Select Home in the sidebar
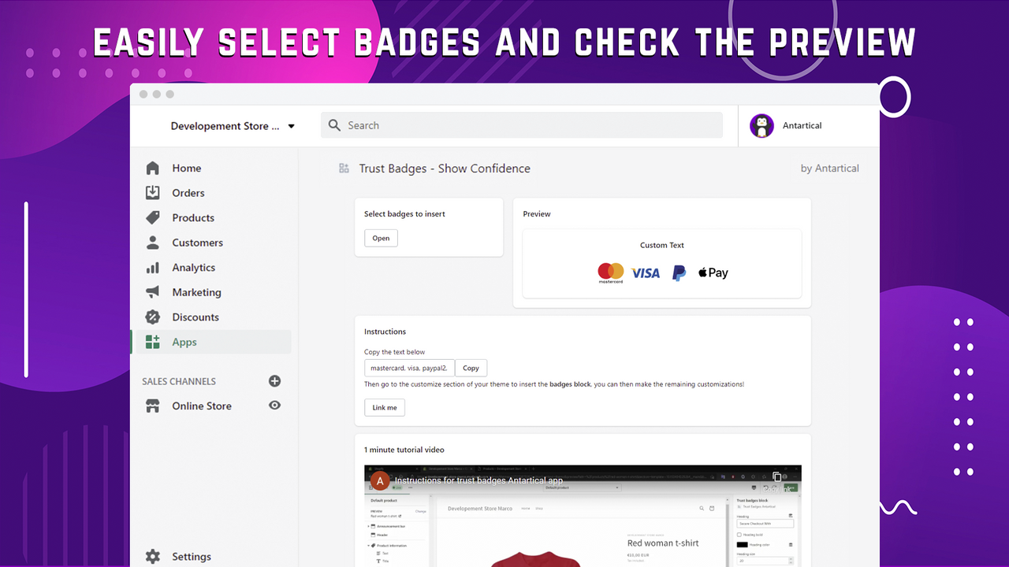Screen dimensions: 1009x567 click(x=186, y=168)
